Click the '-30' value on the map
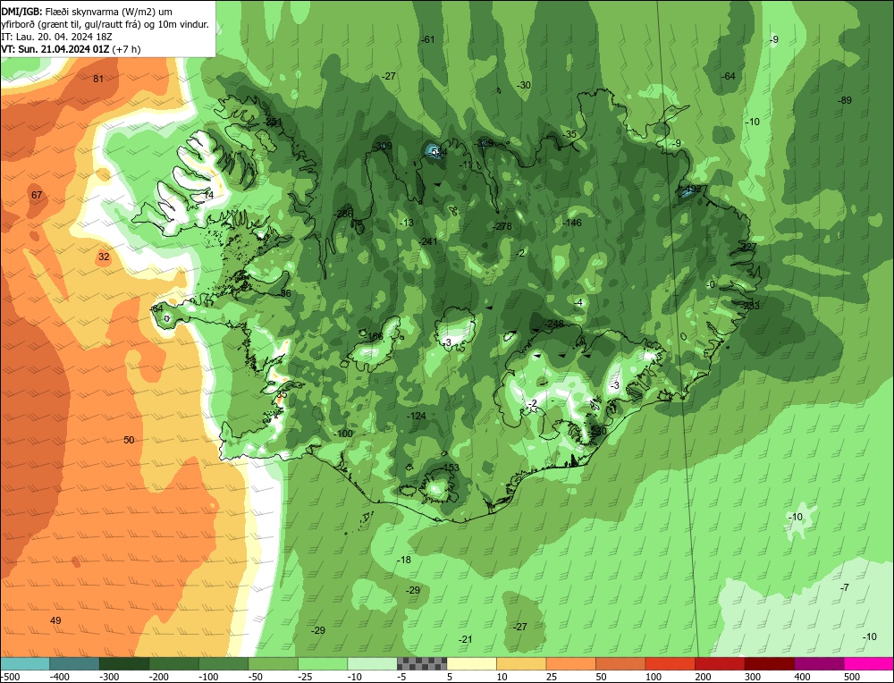This screenshot has width=894, height=683. click(523, 85)
